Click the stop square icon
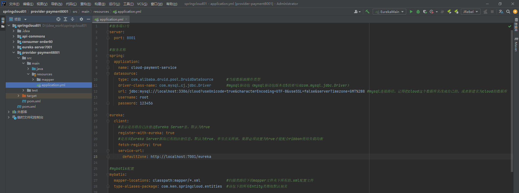 (492, 12)
